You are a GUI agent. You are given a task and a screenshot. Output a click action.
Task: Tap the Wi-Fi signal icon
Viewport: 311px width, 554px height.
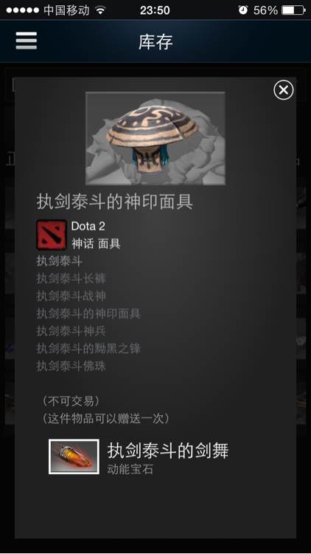pos(101,10)
